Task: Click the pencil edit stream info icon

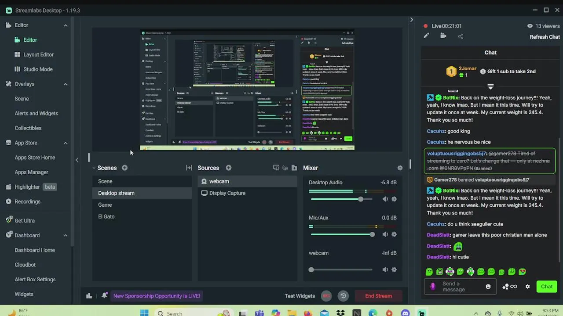Action: (x=426, y=36)
